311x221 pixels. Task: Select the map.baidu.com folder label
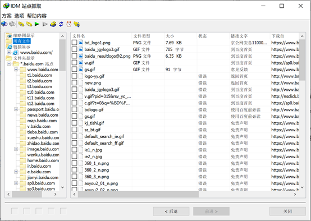pos(42,121)
